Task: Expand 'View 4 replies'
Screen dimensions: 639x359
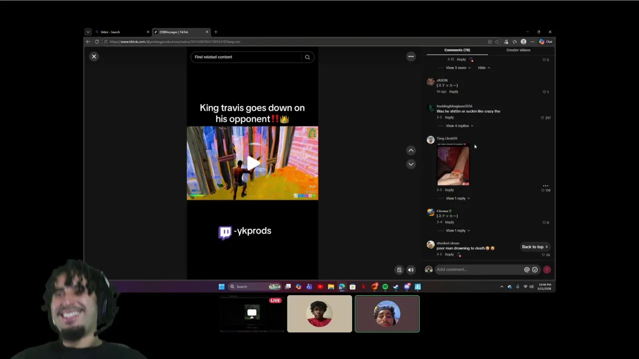Action: (x=459, y=126)
